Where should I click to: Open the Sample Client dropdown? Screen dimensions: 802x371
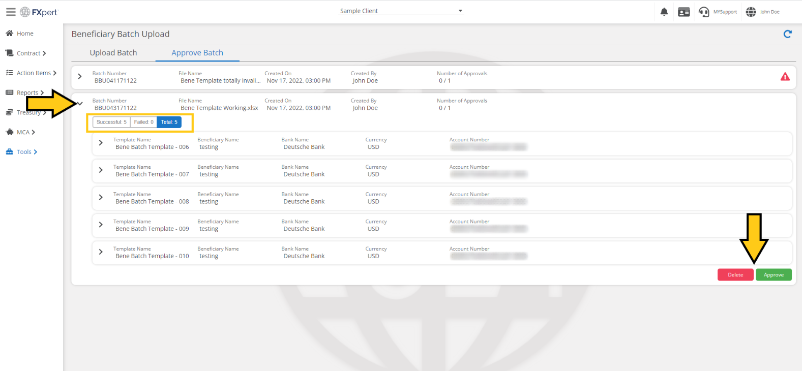click(x=401, y=11)
